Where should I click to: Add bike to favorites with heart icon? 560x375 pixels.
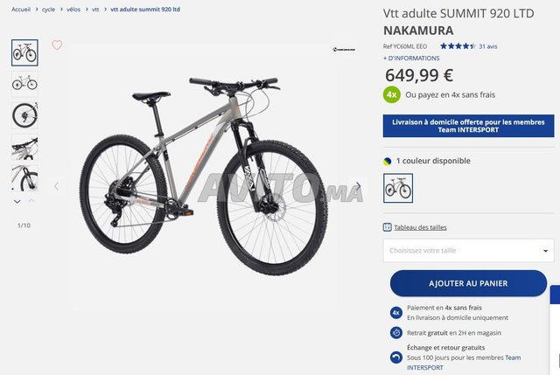[57, 45]
